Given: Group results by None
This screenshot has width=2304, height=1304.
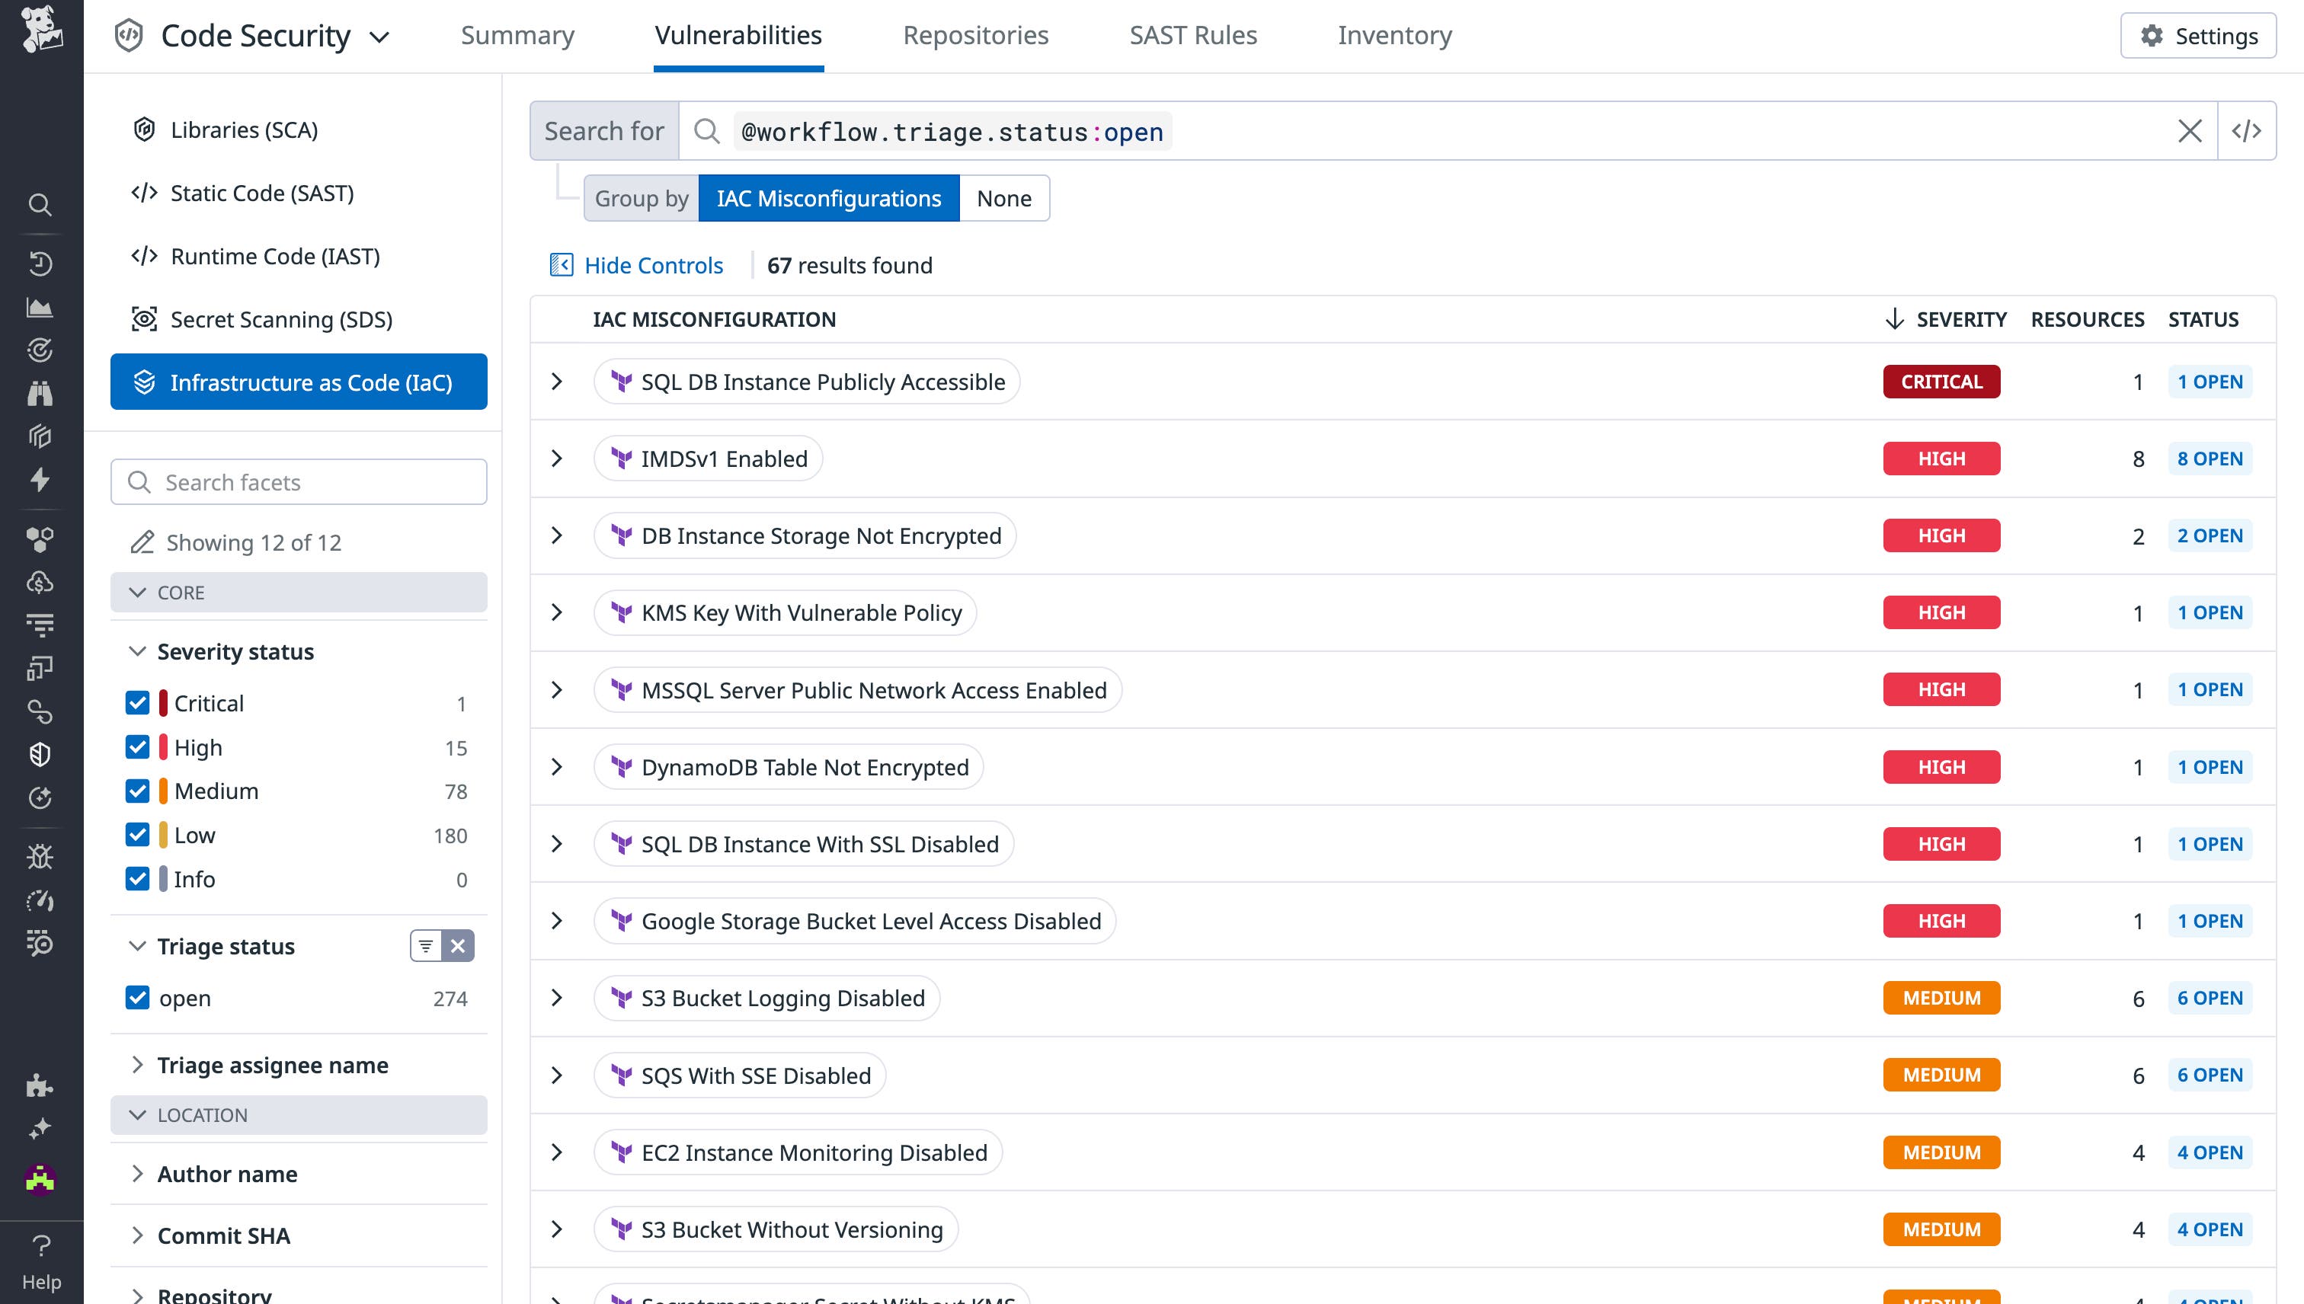Looking at the screenshot, I should [x=1004, y=198].
